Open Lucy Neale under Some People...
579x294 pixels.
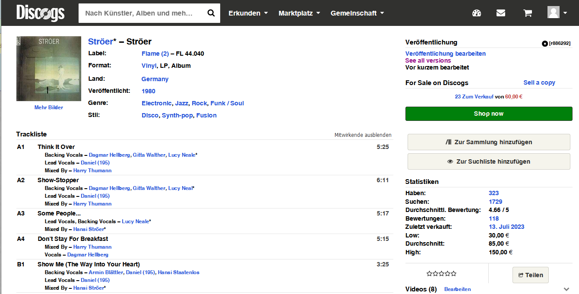(x=135, y=221)
